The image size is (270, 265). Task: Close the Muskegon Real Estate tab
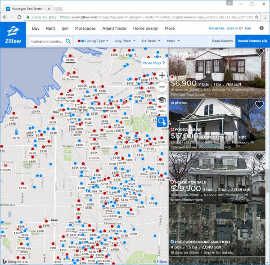[49, 9]
